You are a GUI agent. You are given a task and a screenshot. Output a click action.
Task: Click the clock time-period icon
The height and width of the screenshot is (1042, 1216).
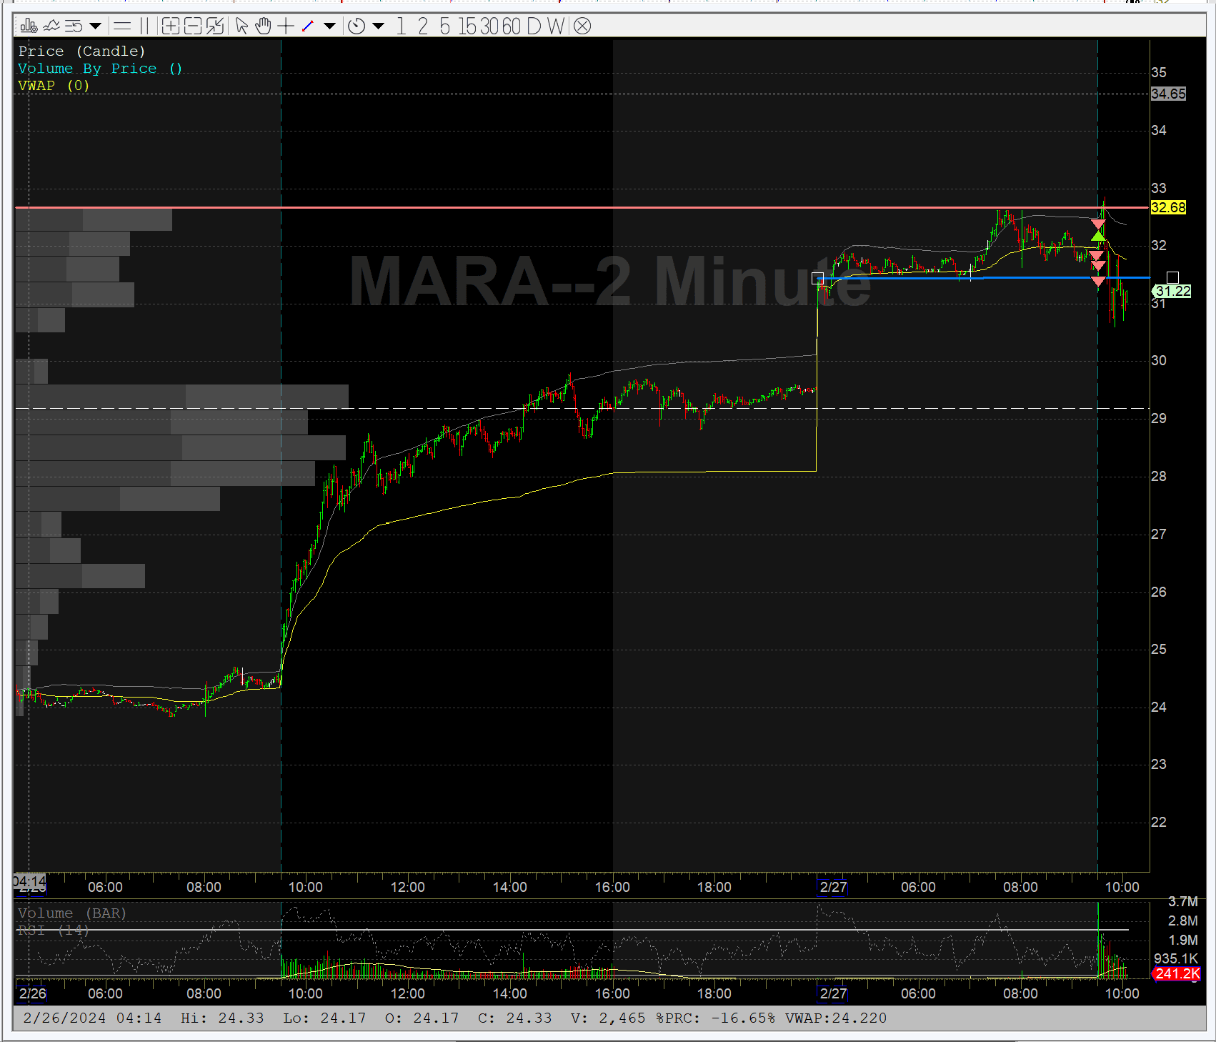357,26
